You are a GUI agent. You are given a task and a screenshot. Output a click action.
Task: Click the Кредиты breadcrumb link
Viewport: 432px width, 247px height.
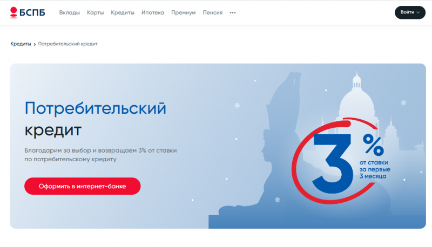[x=21, y=44]
